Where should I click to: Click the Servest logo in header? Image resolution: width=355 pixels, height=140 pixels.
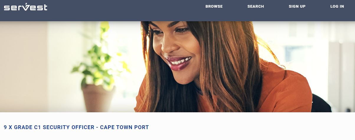pyautogui.click(x=26, y=7)
